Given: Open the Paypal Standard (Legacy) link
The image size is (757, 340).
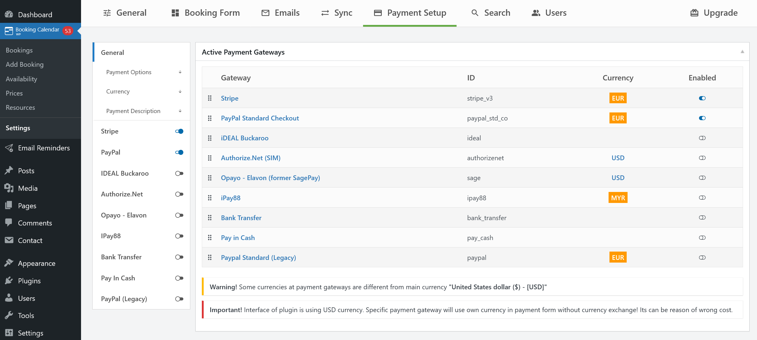Looking at the screenshot, I should pos(258,258).
